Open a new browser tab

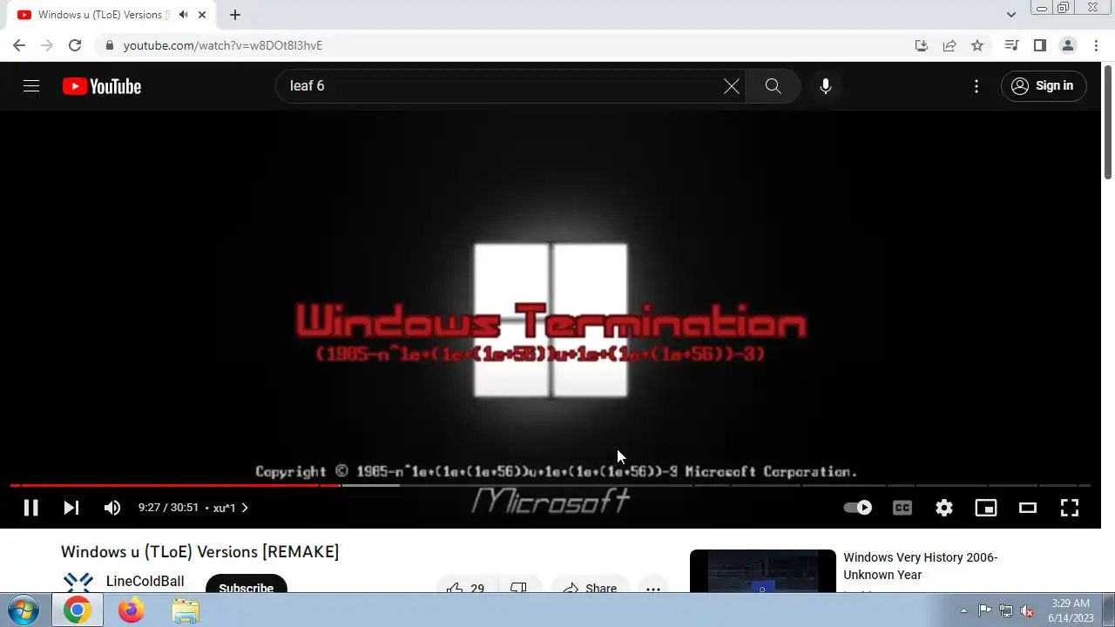(x=235, y=15)
